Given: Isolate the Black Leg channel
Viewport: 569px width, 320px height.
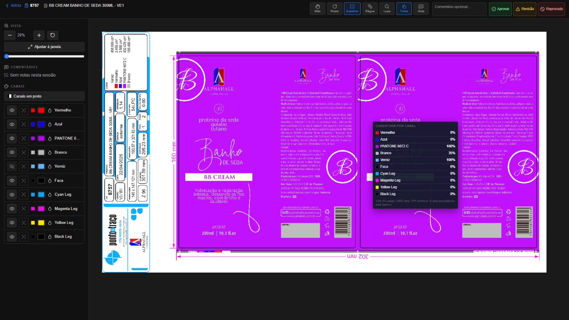Looking at the screenshot, I should pyautogui.click(x=23, y=237).
